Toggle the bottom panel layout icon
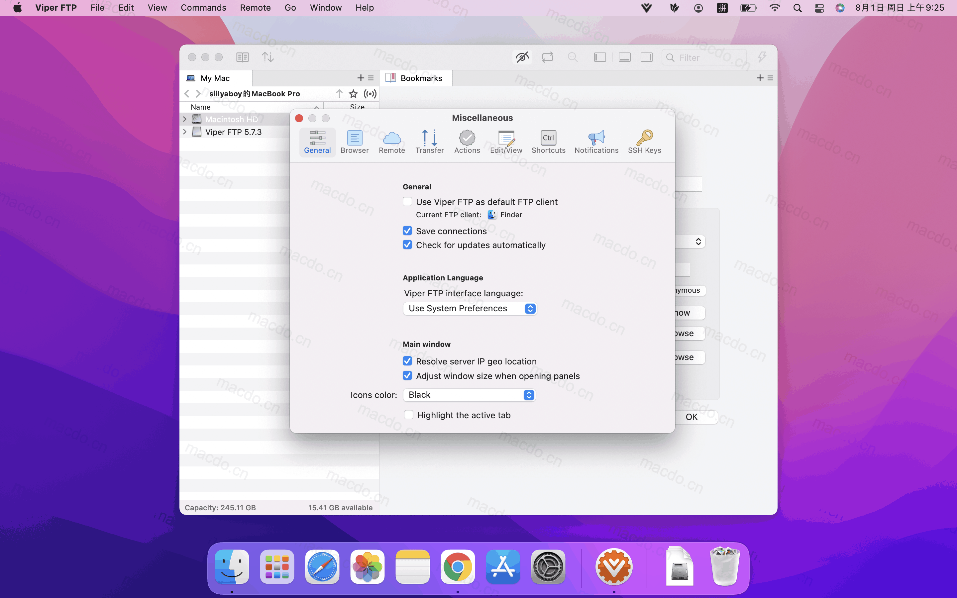 624,57
